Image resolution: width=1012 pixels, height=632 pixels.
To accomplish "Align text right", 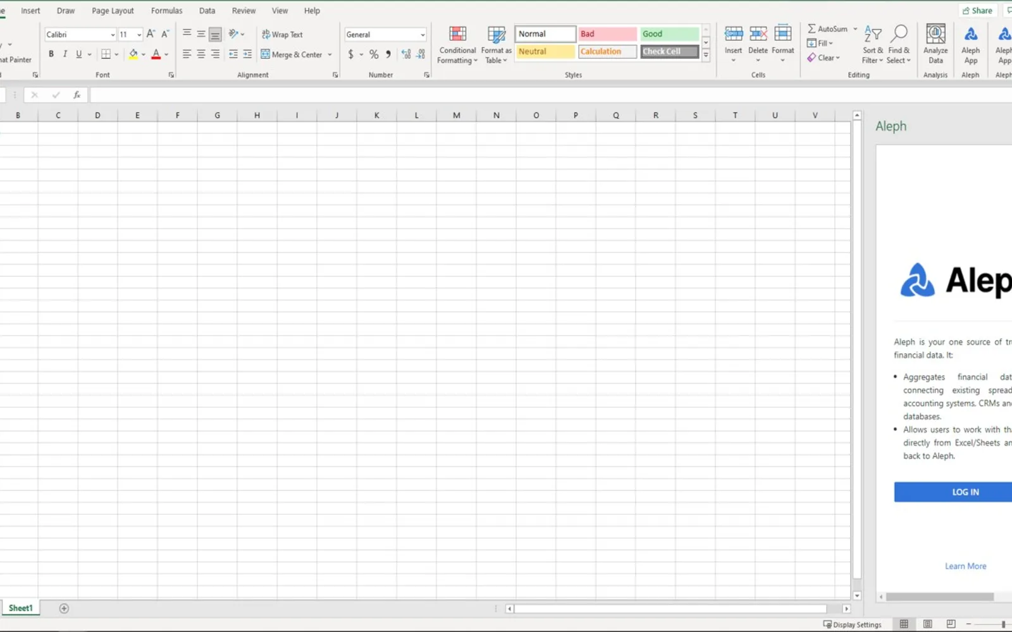I will 215,54.
